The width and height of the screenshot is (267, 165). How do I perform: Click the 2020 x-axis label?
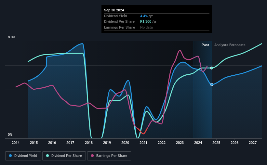coord(125,143)
